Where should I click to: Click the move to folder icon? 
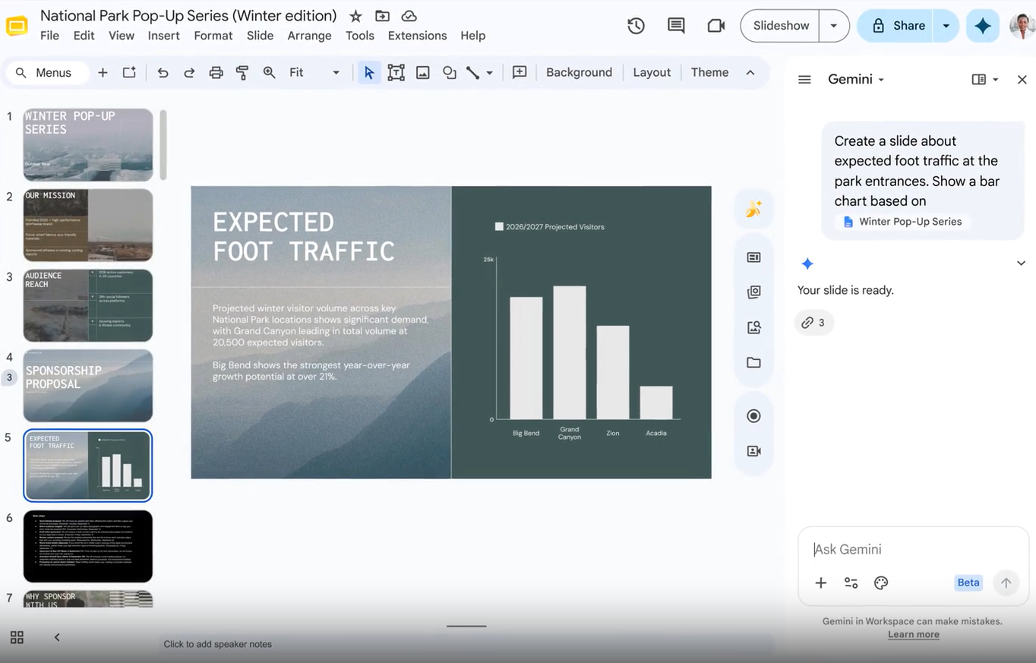point(382,16)
